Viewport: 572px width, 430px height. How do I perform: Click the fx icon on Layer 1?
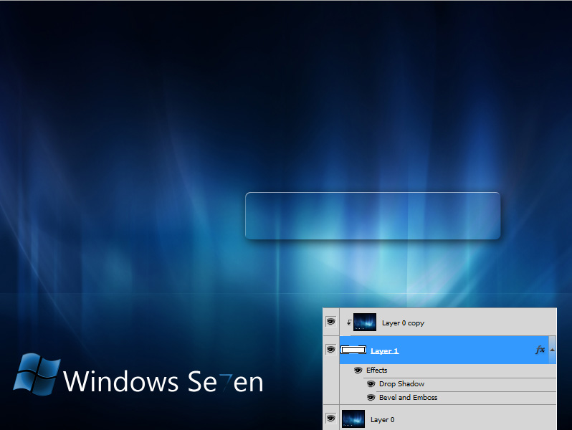point(540,350)
